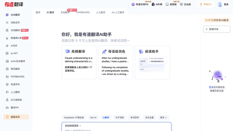This screenshot has width=233, height=131.
Task: Click the AI PPT sidebar icon
Action: pyautogui.click(x=7, y=53)
